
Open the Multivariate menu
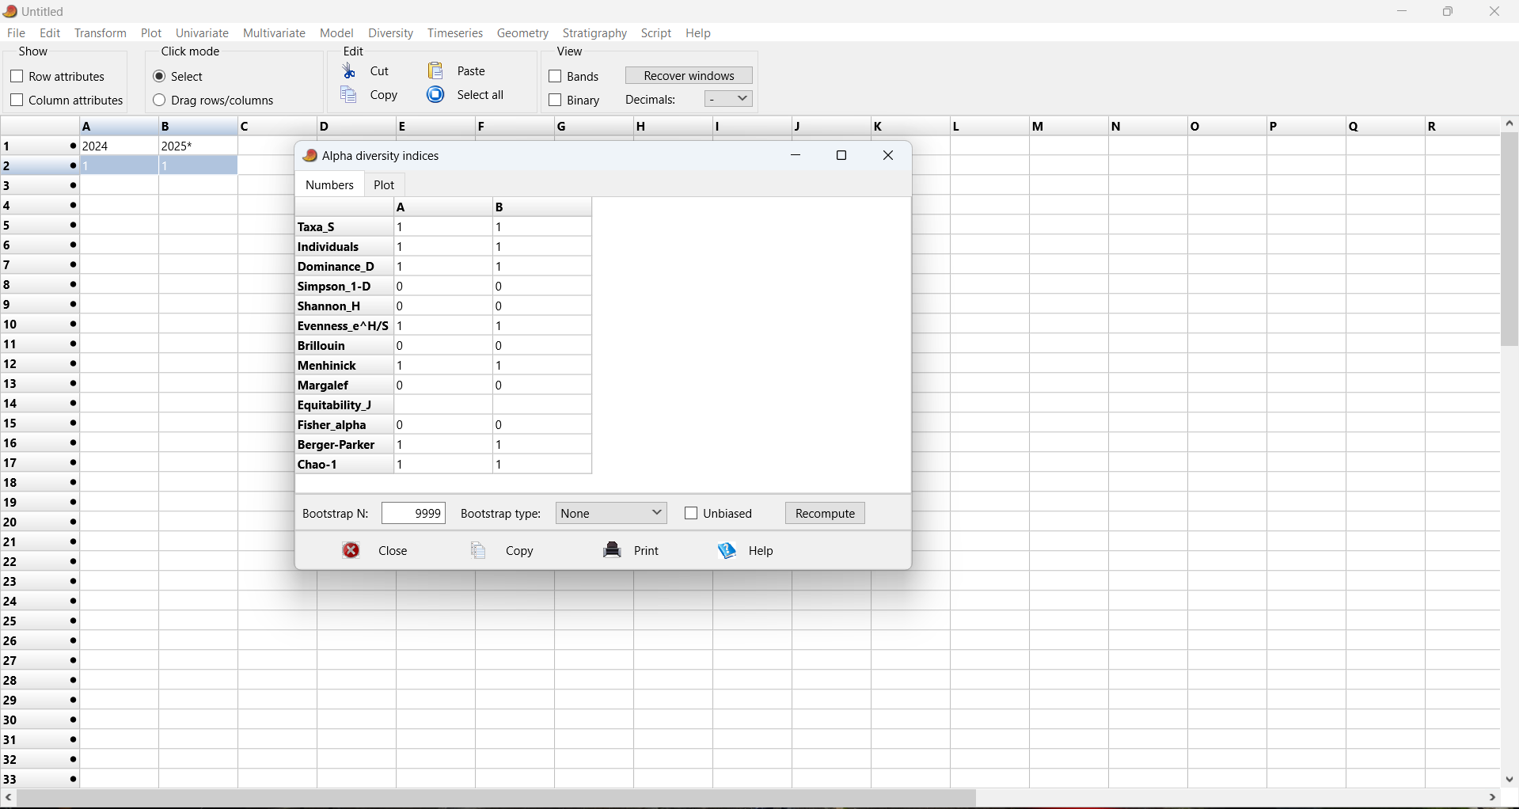pyautogui.click(x=274, y=33)
